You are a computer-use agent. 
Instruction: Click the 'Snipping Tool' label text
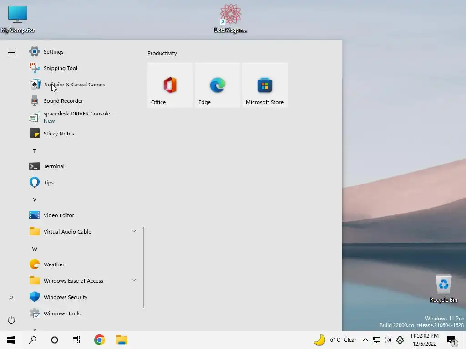(x=61, y=68)
